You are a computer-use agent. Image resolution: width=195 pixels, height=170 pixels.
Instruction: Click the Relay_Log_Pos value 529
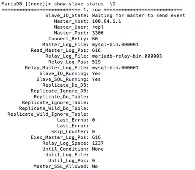(96, 62)
